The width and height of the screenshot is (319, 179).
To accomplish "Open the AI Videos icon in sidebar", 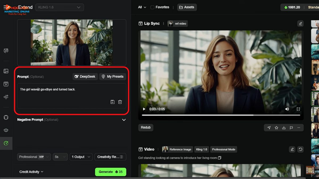I will [x=6, y=84].
